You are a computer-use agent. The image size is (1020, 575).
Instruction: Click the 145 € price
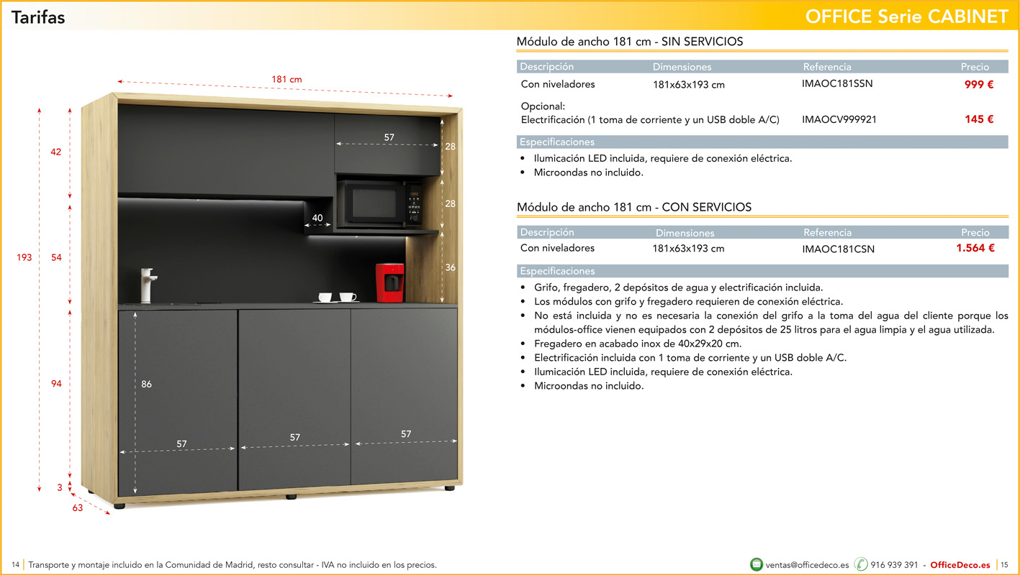979,119
